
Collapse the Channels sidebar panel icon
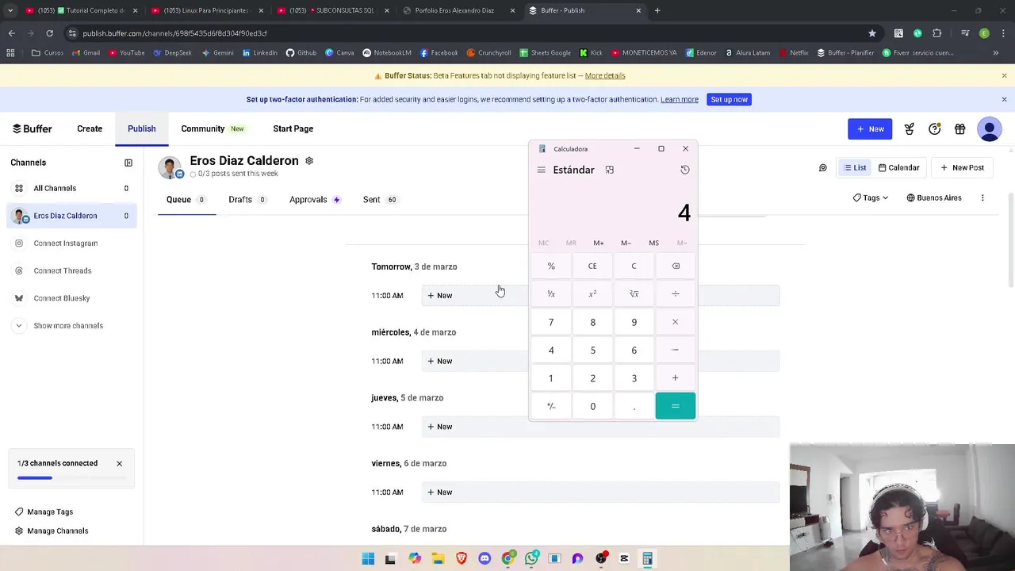128,163
